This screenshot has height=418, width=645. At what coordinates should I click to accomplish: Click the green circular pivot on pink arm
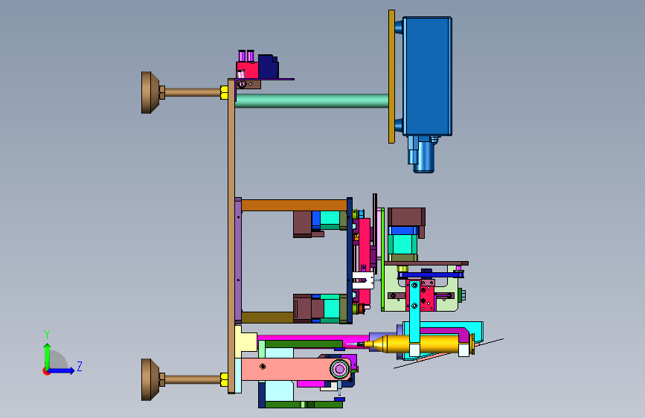pos(339,369)
